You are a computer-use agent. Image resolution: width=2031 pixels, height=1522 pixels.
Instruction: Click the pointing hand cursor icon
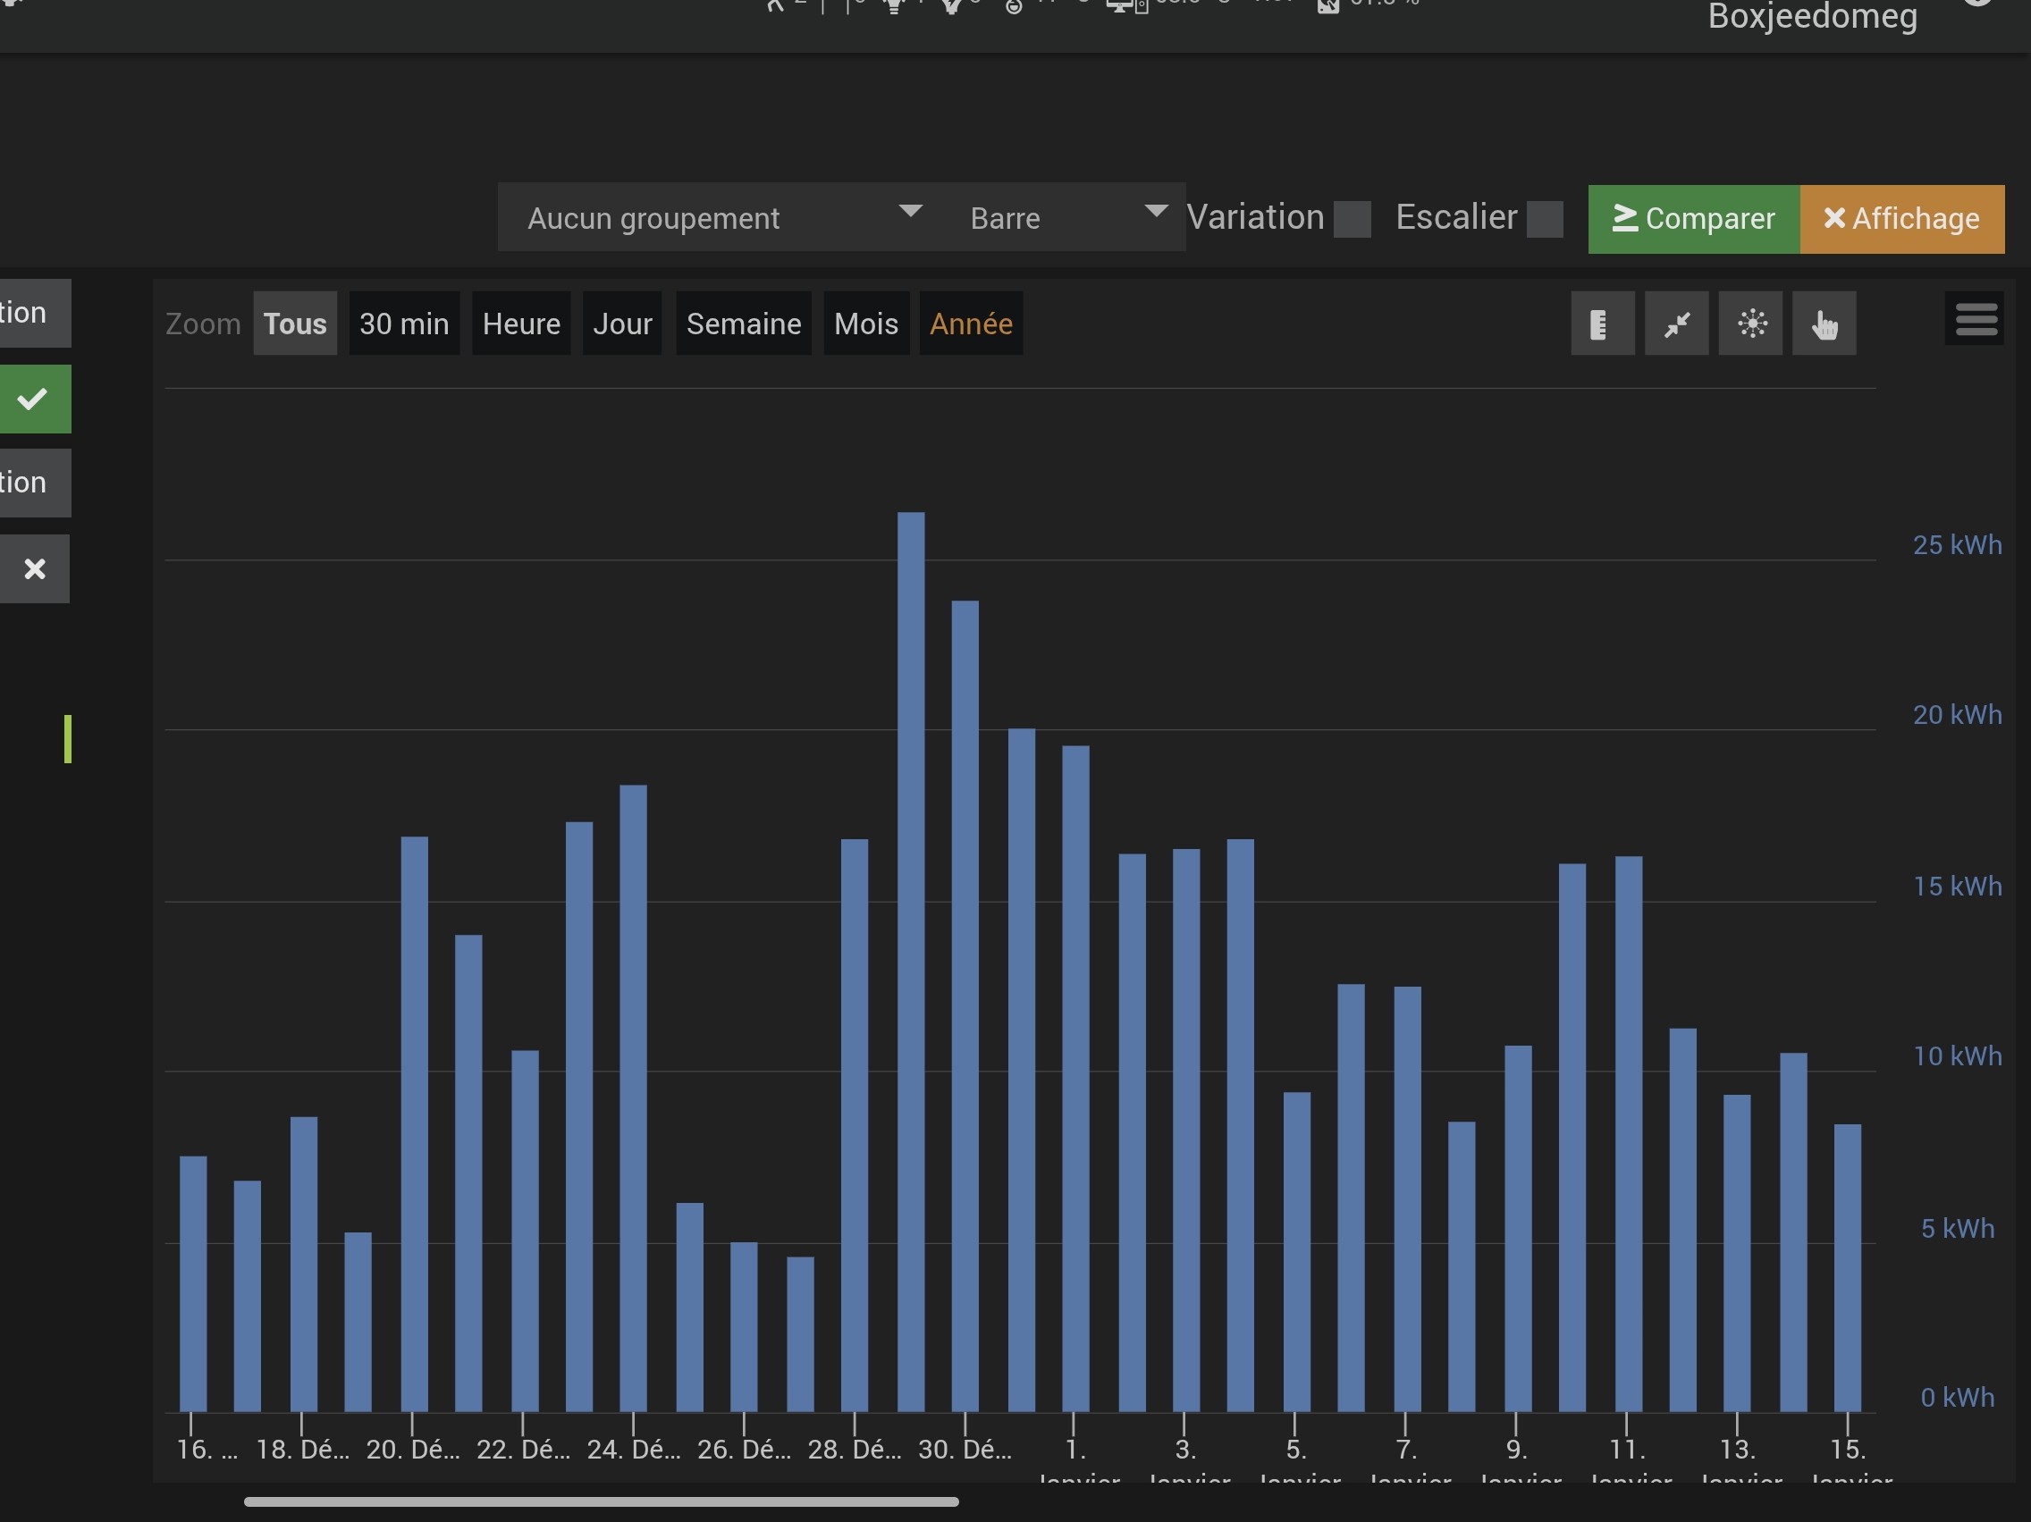[1824, 324]
